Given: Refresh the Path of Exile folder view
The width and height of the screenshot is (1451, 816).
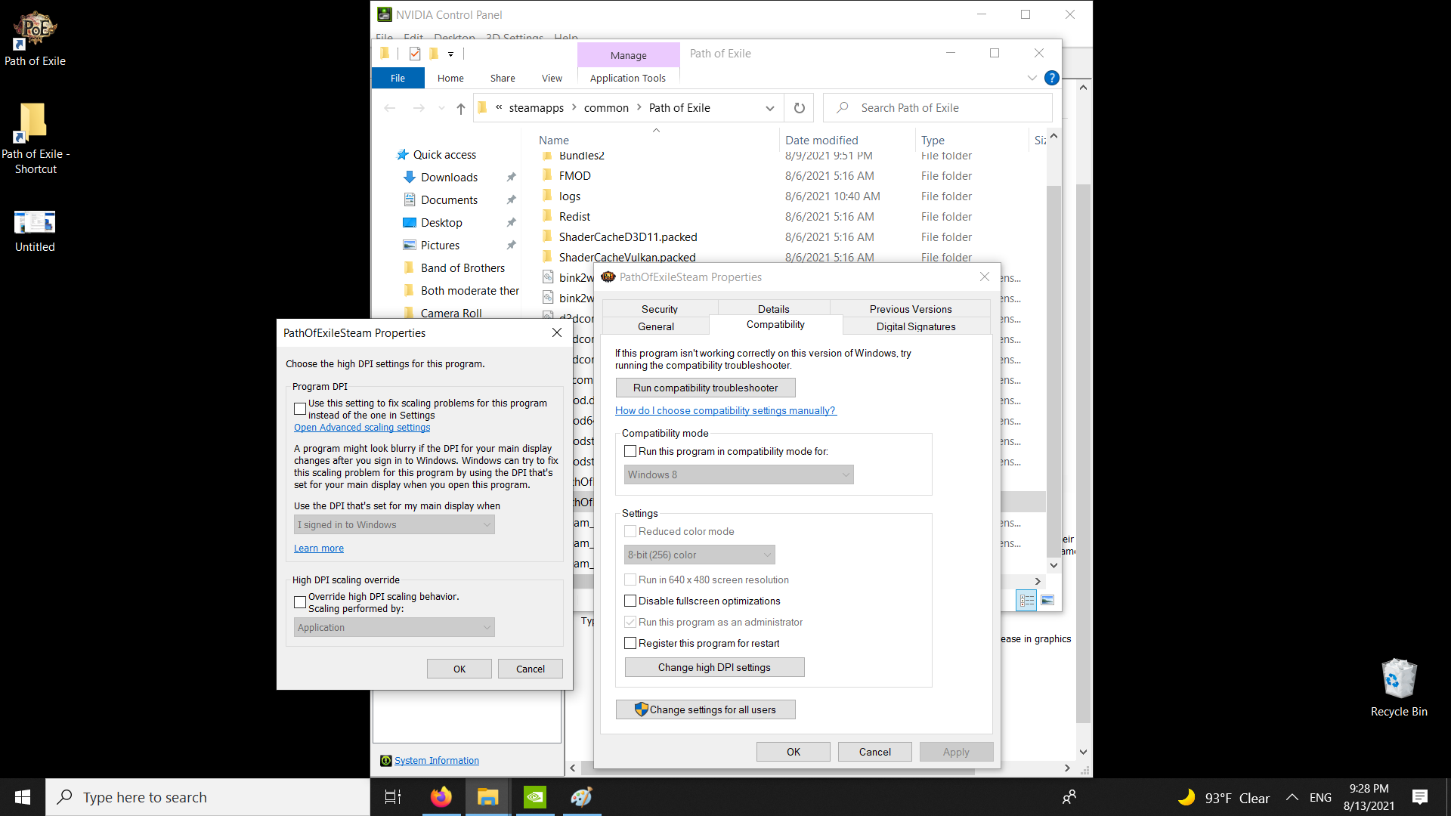Looking at the screenshot, I should 800,108.
